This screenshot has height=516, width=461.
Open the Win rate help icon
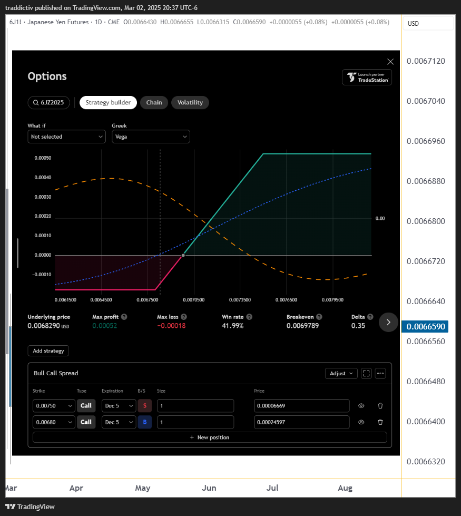click(x=249, y=317)
